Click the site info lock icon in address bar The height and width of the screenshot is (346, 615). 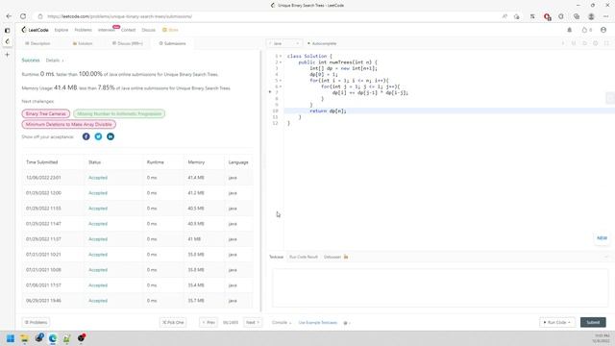tap(40, 16)
